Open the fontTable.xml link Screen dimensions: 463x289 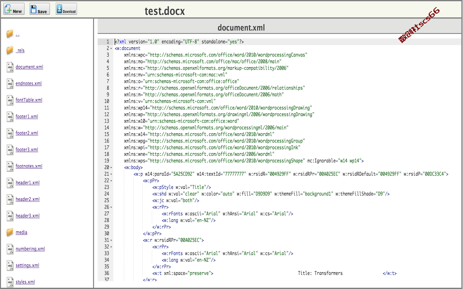click(x=29, y=100)
